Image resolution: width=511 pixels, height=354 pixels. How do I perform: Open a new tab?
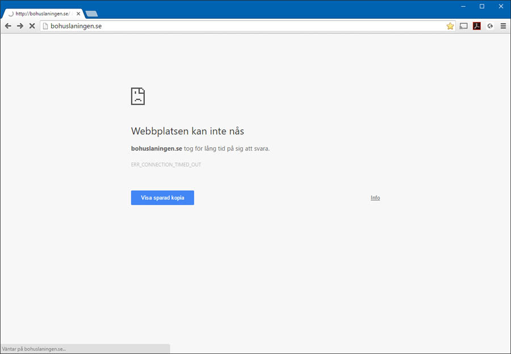click(91, 14)
